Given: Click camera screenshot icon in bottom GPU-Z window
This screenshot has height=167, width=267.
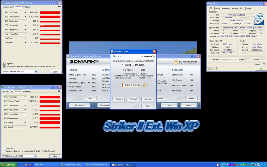Looking at the screenshot, I should coord(59,91).
